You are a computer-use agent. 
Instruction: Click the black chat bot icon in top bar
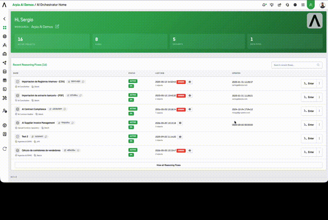295,5
